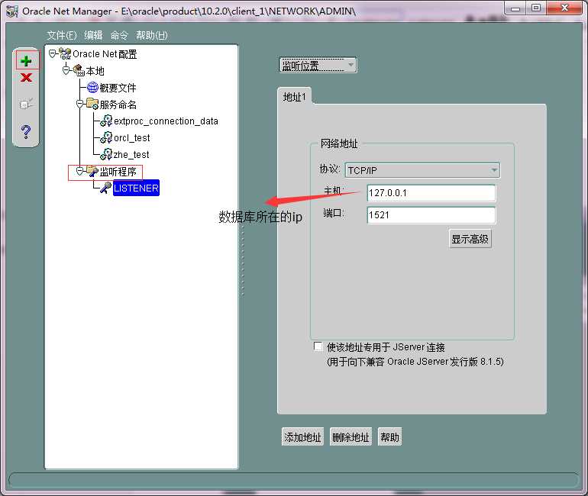588x496 pixels.
Task: Click the port field containing 1521
Action: (x=431, y=215)
